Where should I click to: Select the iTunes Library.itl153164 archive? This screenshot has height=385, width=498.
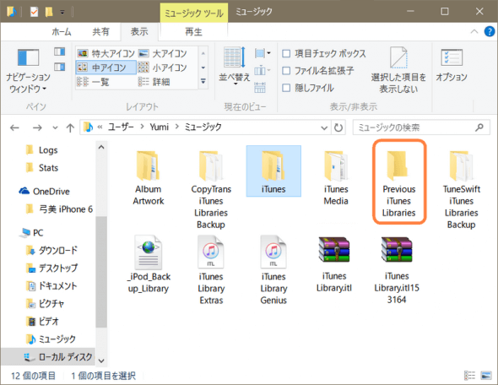[x=397, y=269]
